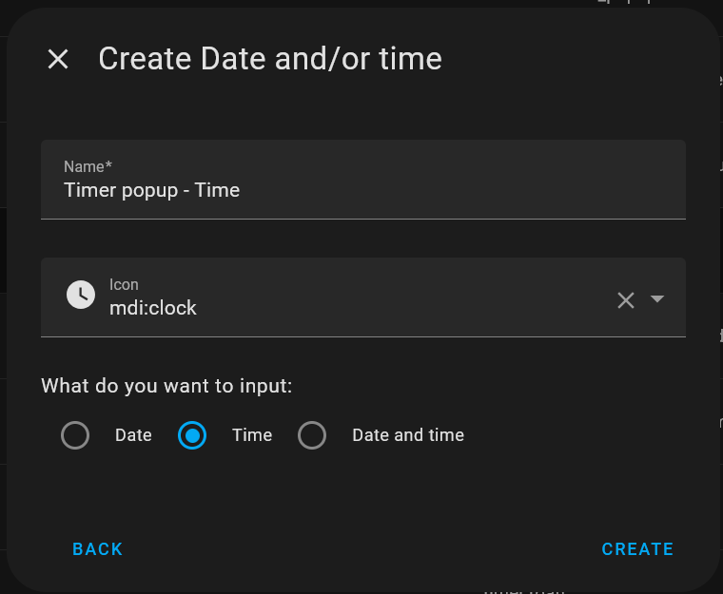
Task: Click the "mdi:clock" value text
Action: pos(153,307)
